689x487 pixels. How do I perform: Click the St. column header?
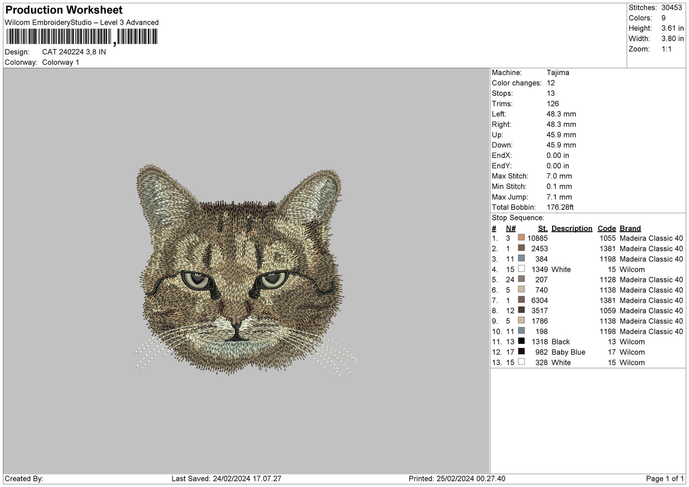click(543, 228)
